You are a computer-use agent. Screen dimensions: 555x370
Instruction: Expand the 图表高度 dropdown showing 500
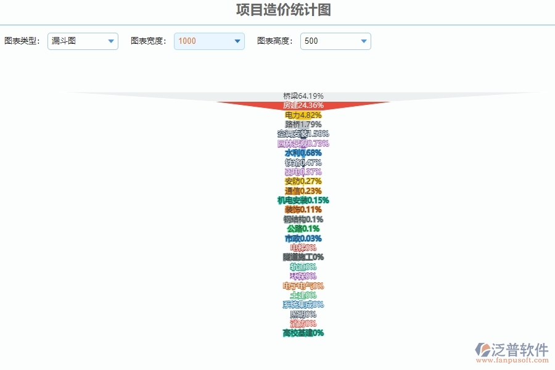click(x=363, y=41)
